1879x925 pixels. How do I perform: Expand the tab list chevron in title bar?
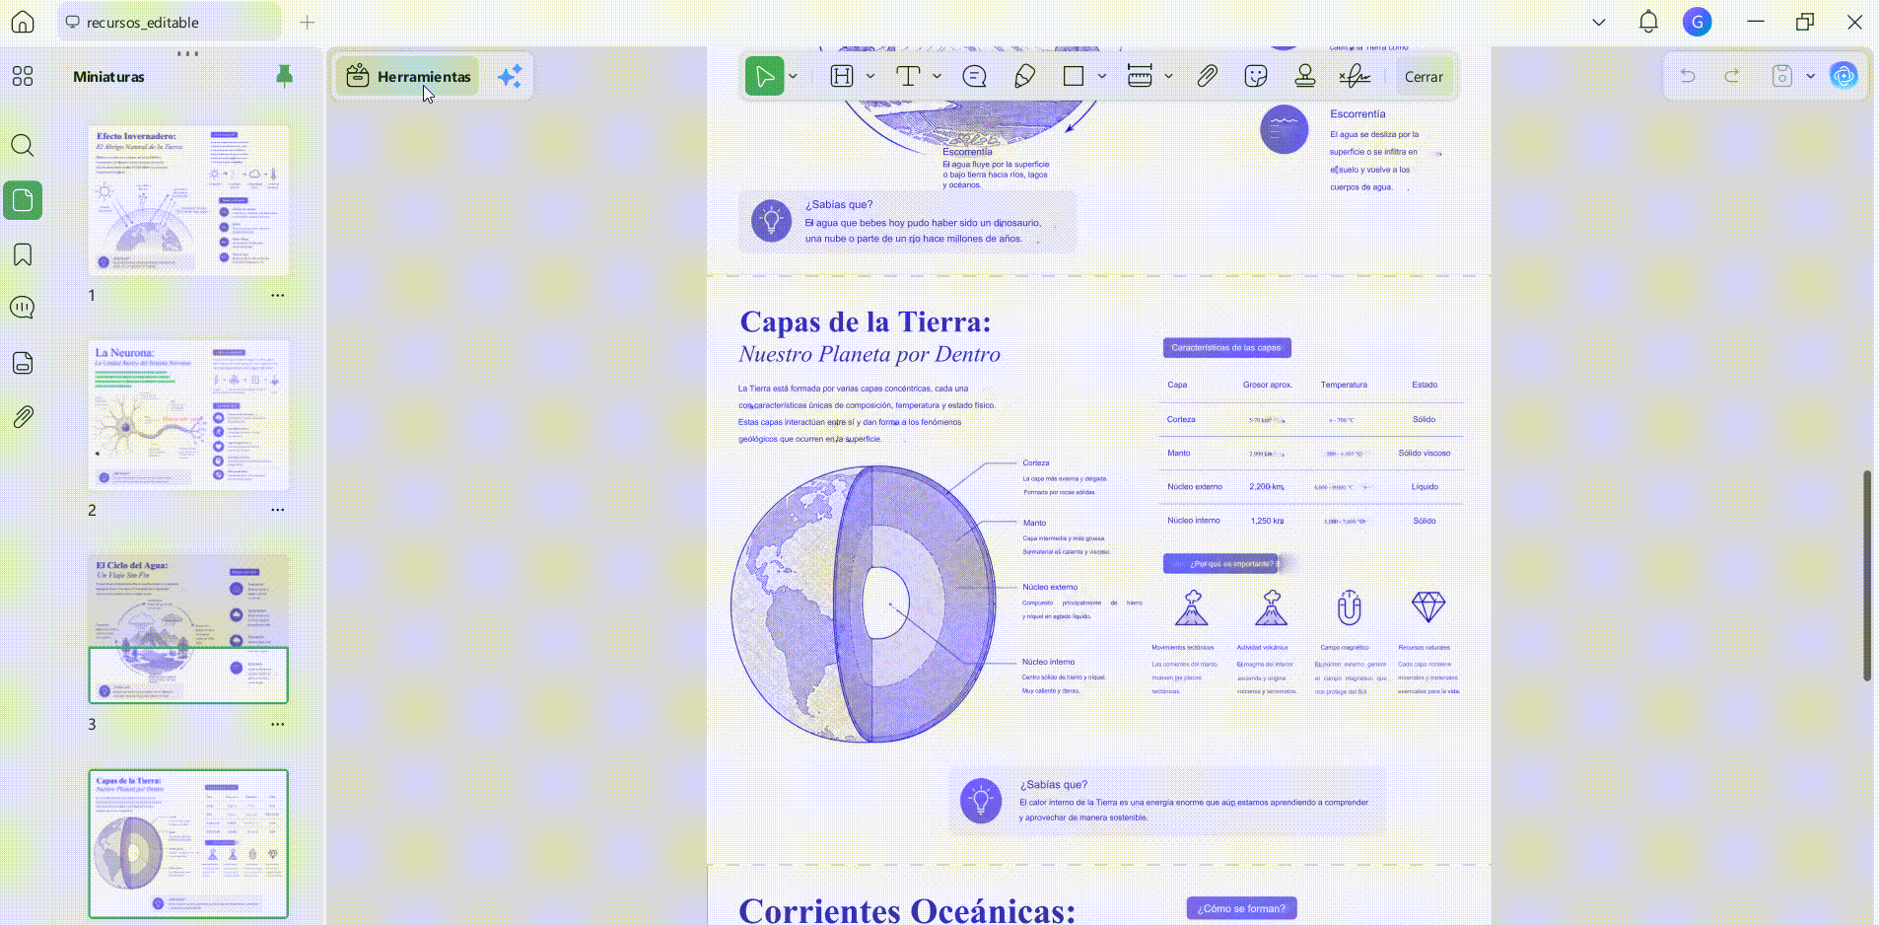1599,22
